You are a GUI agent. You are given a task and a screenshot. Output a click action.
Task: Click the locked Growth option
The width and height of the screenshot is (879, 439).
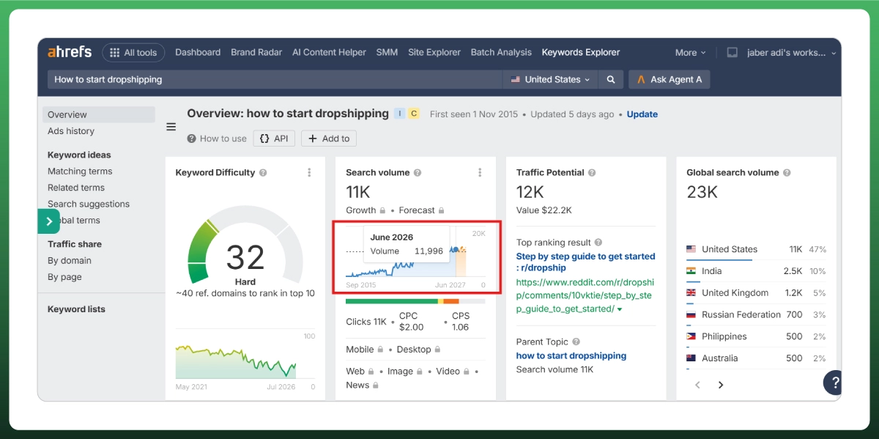(x=366, y=210)
